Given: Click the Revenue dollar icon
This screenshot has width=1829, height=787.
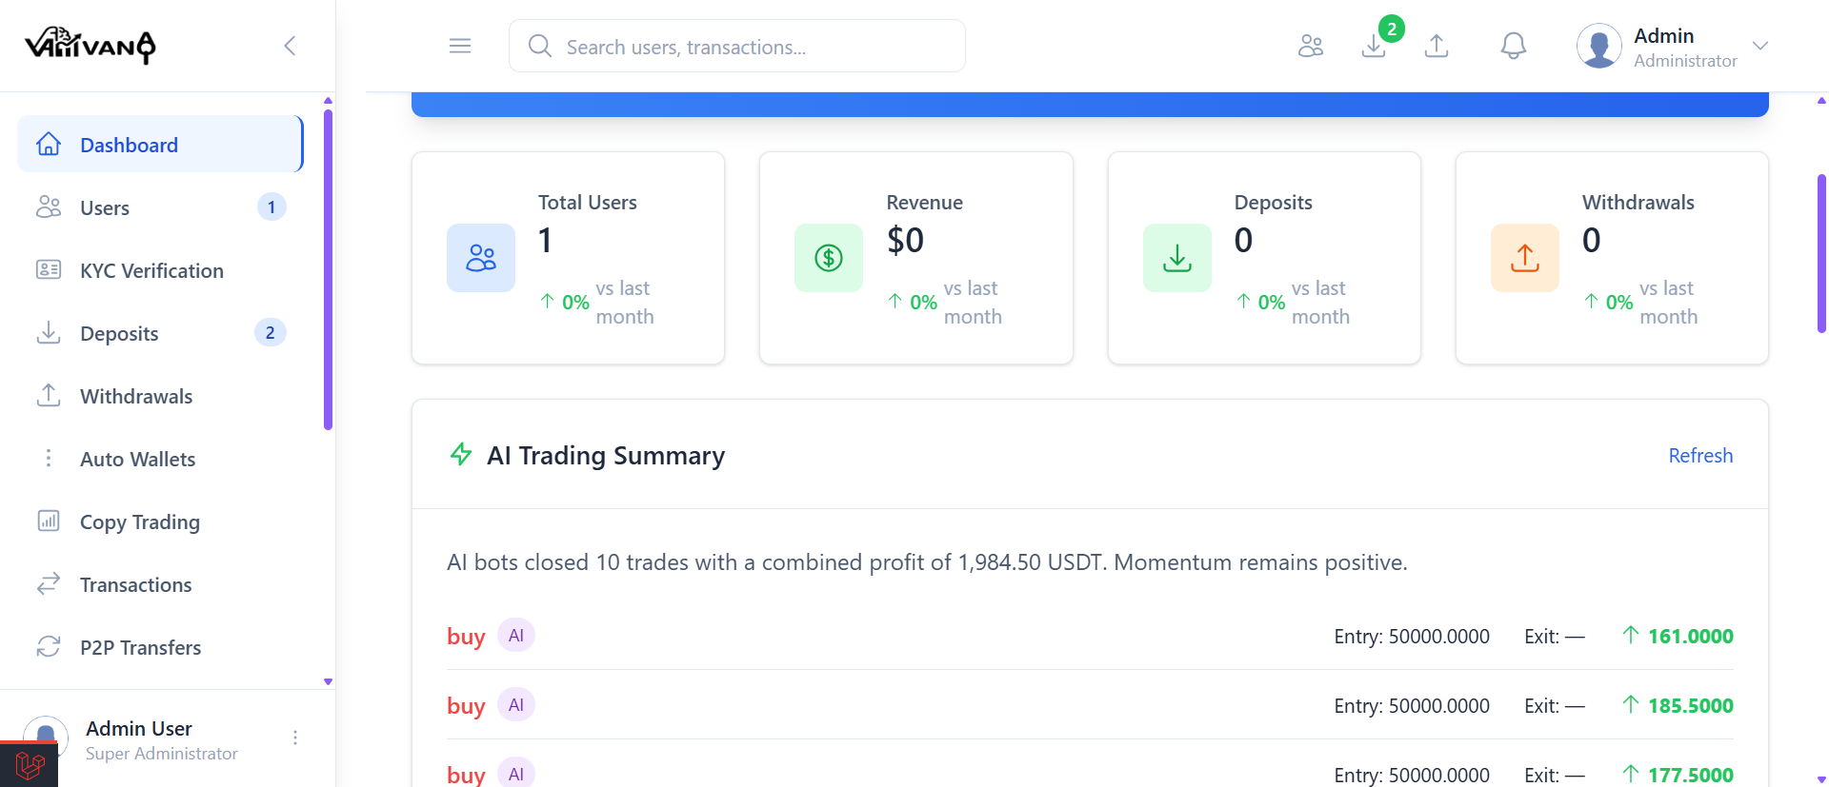Looking at the screenshot, I should point(829,258).
